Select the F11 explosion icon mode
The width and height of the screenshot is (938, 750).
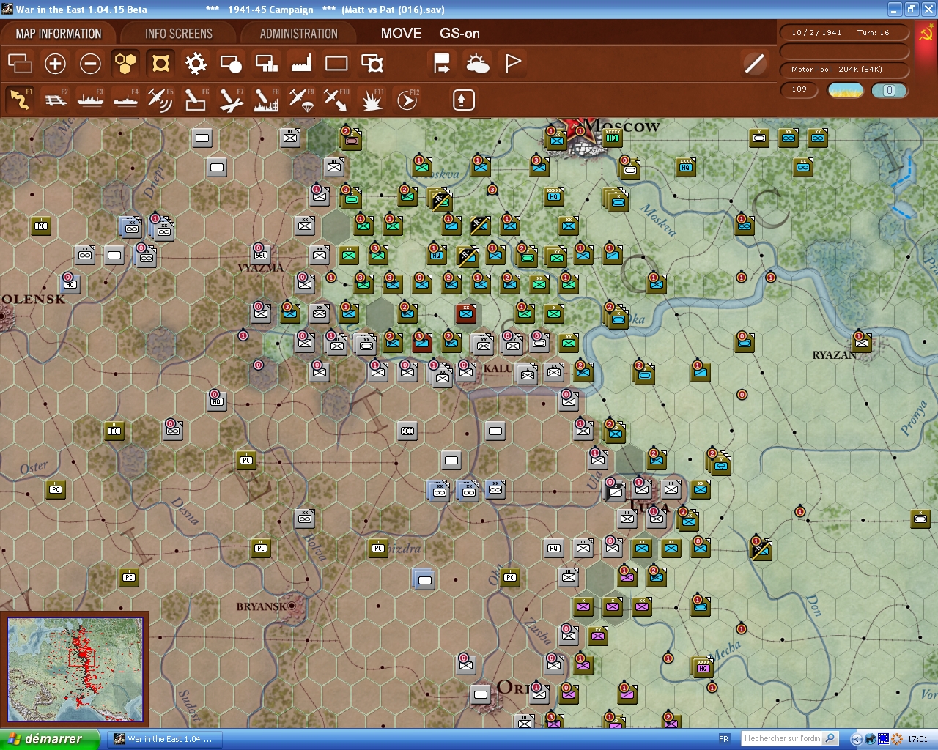372,100
